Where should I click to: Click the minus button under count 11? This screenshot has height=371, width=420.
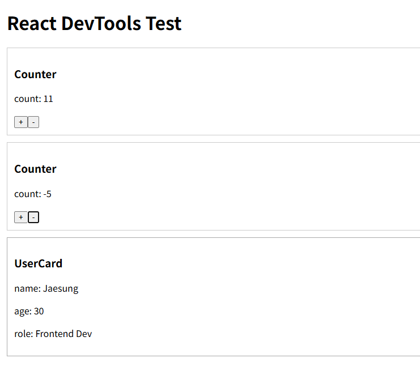[x=33, y=122]
